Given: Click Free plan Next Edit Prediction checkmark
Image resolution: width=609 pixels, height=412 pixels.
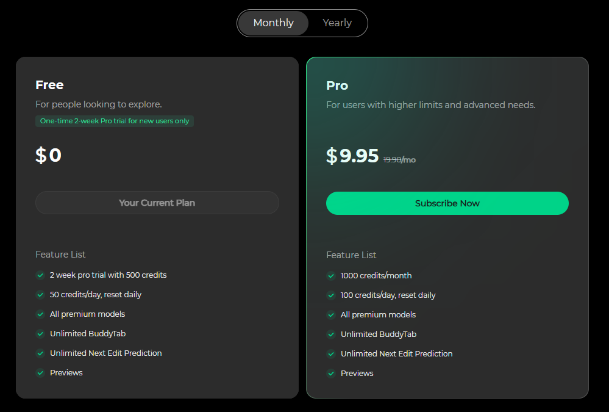Looking at the screenshot, I should [40, 353].
